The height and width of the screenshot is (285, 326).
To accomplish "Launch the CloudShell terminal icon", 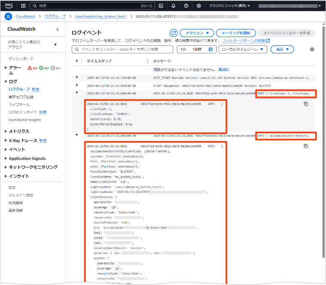I will (161, 6).
